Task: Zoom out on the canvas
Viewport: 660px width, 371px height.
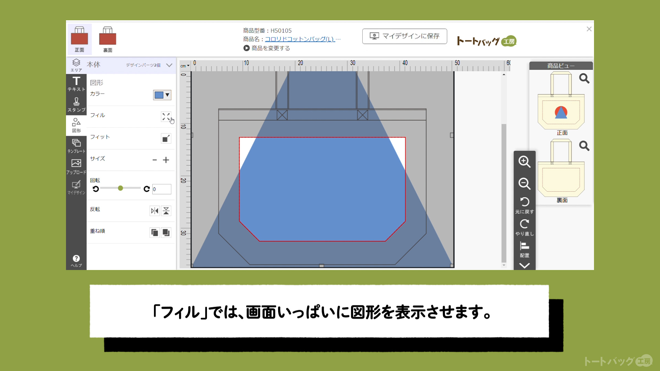Action: pyautogui.click(x=524, y=183)
